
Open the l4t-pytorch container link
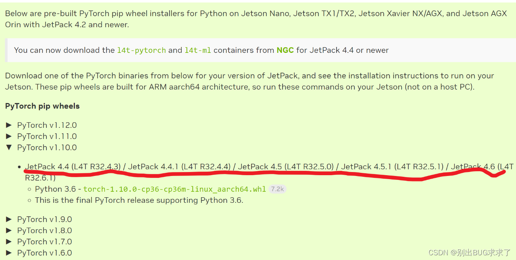click(142, 51)
